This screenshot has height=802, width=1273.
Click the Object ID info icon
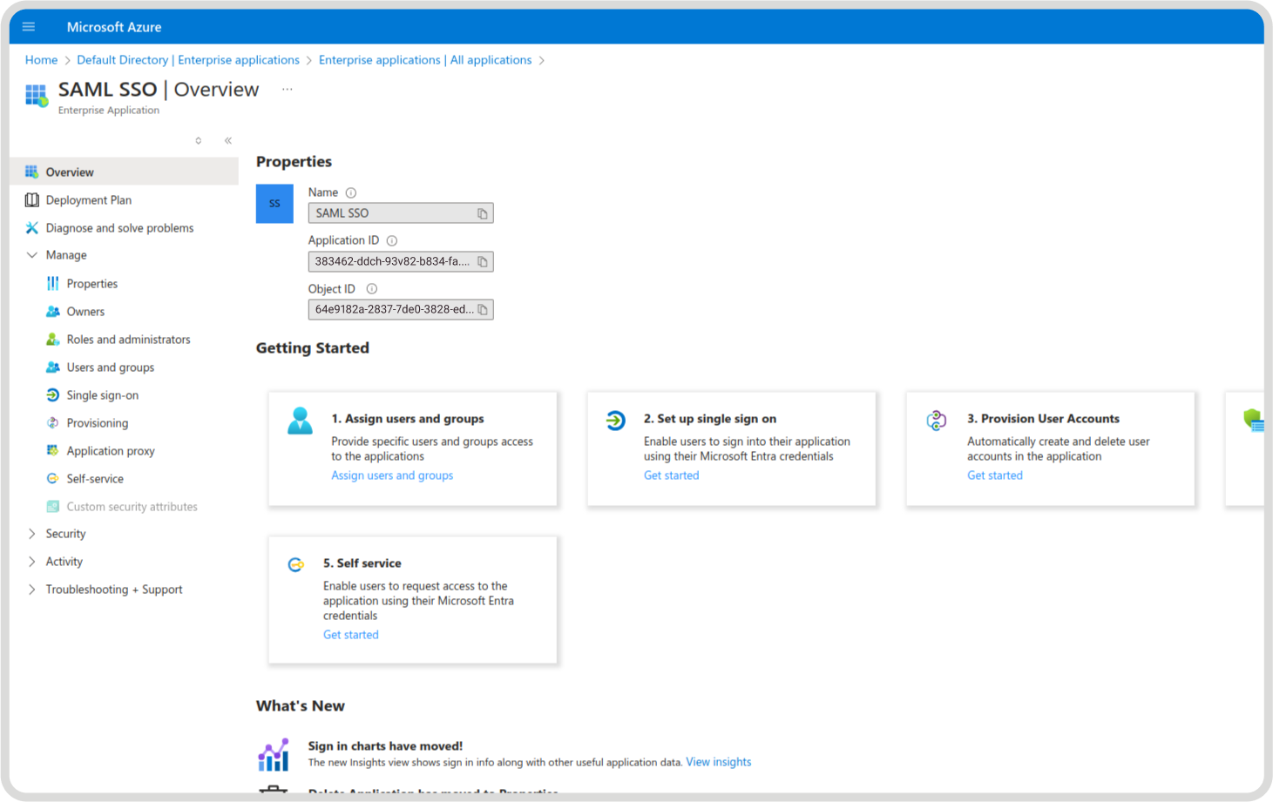tap(372, 289)
